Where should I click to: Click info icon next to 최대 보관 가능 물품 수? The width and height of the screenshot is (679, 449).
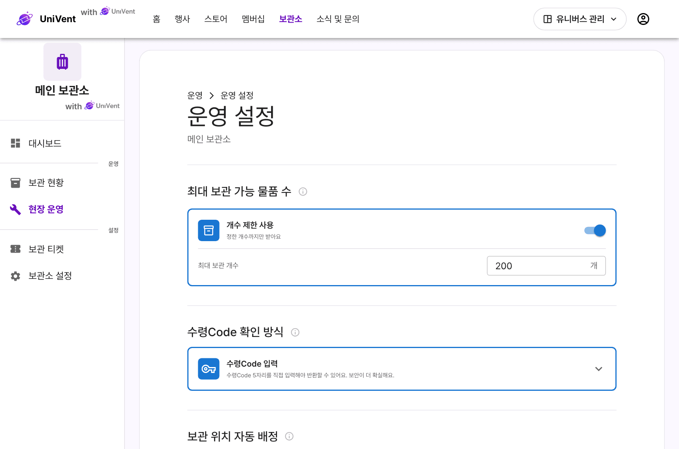[x=303, y=192]
